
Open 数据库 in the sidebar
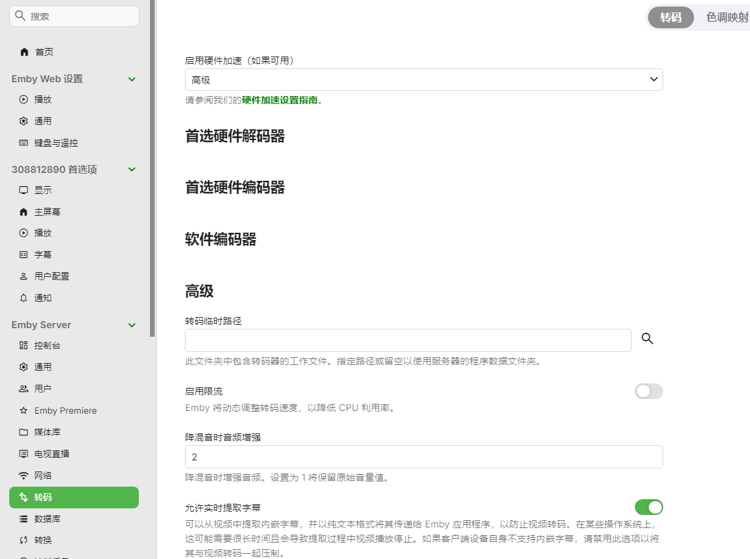tap(47, 519)
